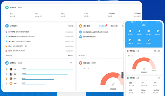Open 公海统计 in the mobile app
Screen dimensions: 165x100
(139, 31)
